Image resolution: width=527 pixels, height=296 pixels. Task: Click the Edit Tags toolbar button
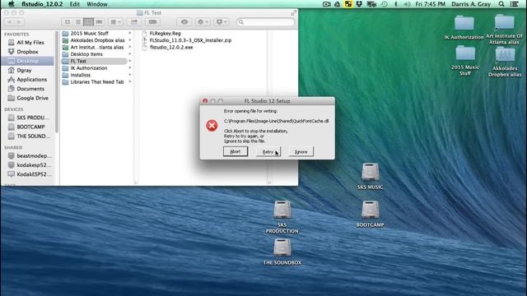click(x=152, y=22)
